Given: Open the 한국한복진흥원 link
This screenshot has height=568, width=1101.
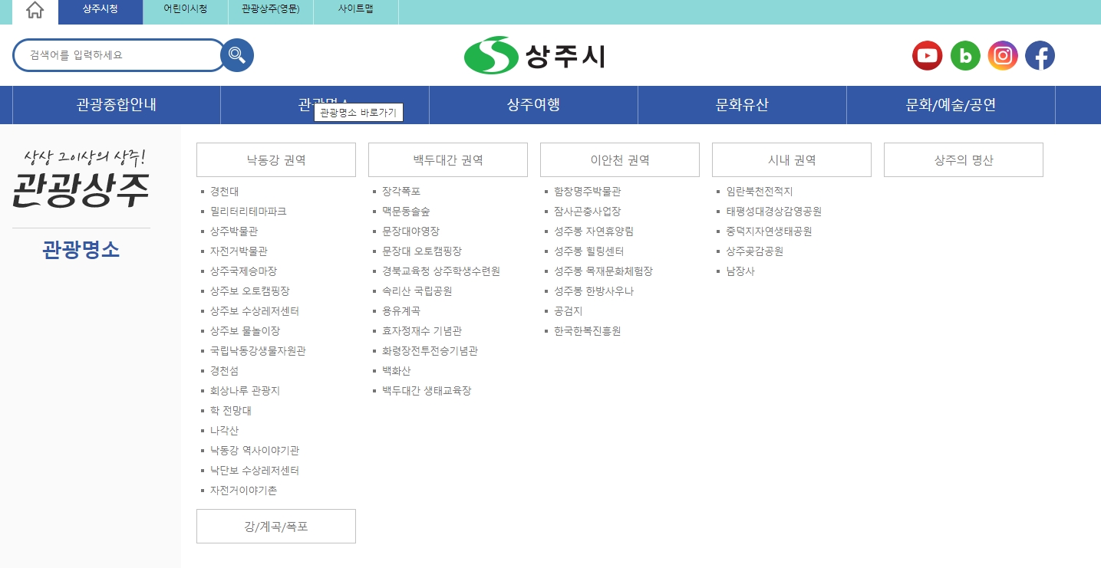Looking at the screenshot, I should pyautogui.click(x=587, y=331).
